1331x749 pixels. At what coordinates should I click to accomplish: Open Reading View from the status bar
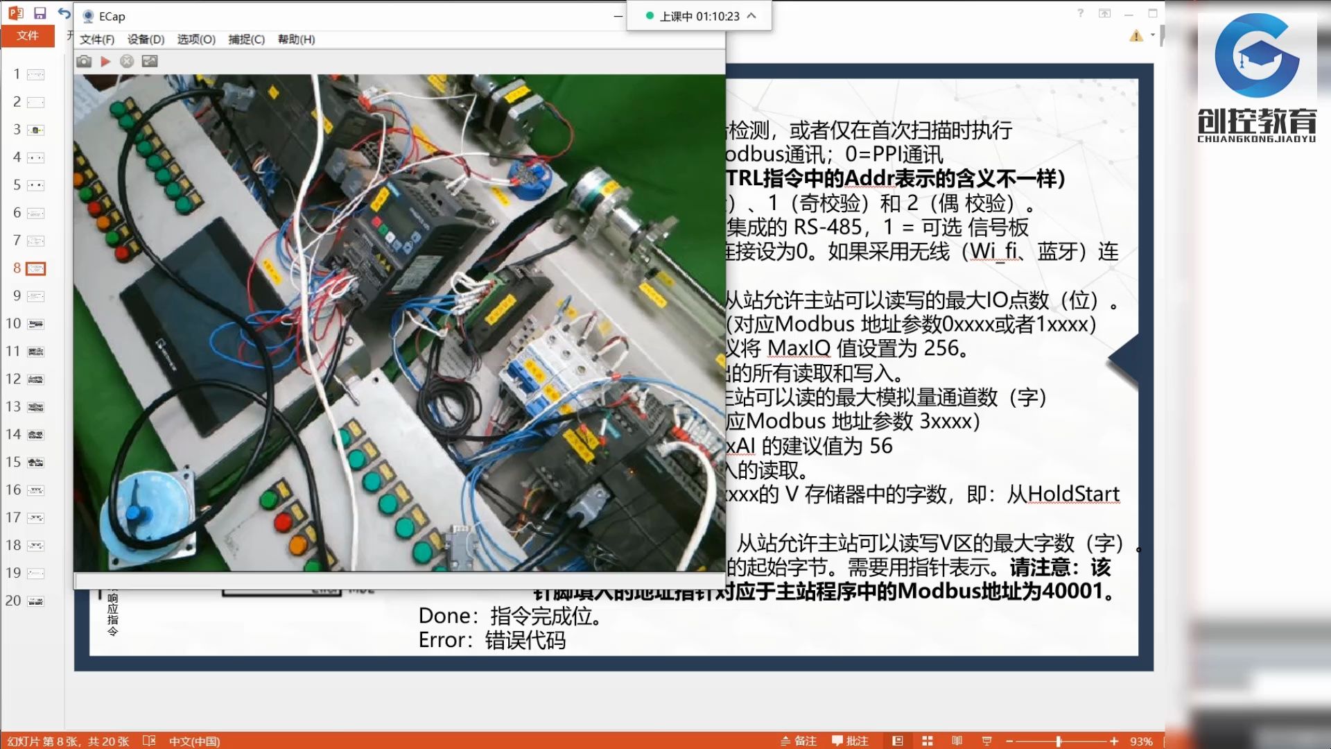tap(957, 741)
